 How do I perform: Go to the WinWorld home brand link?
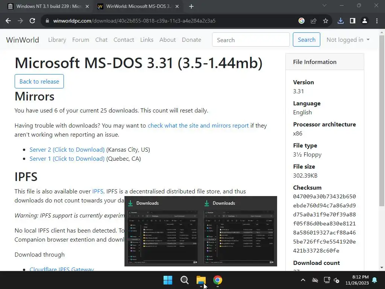[23, 40]
